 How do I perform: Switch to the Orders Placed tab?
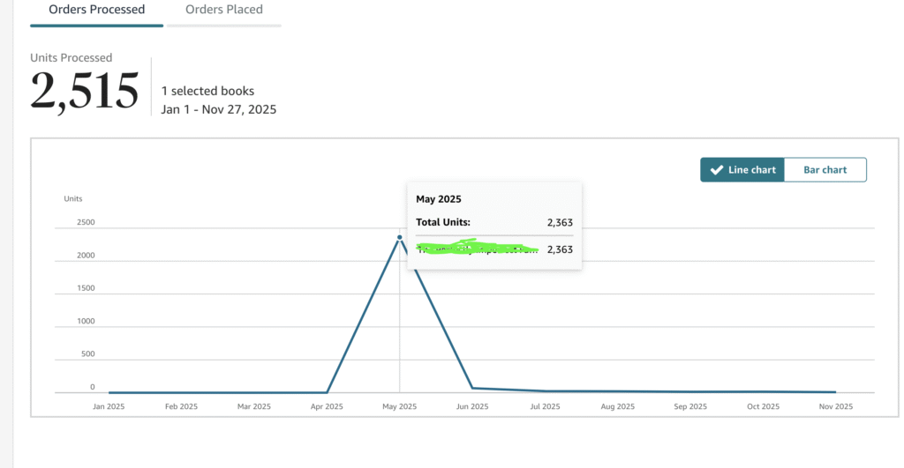coord(223,10)
